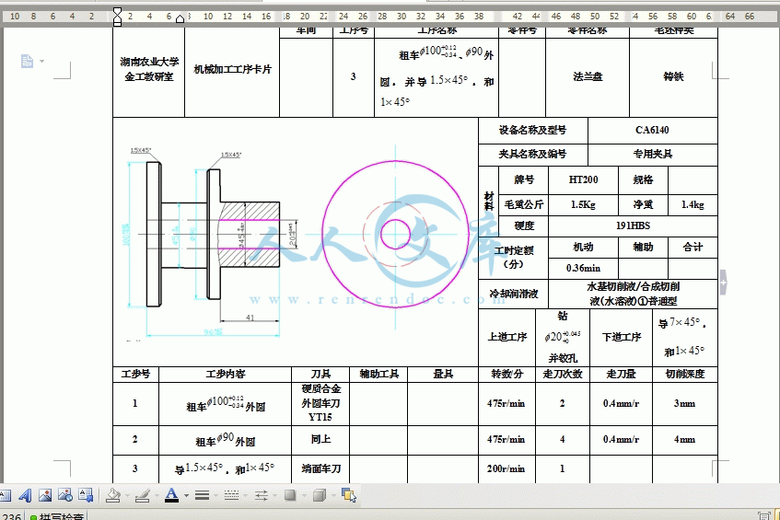Click the 拼写检查 status bar item
Screen dimensions: 780x520
56,516
